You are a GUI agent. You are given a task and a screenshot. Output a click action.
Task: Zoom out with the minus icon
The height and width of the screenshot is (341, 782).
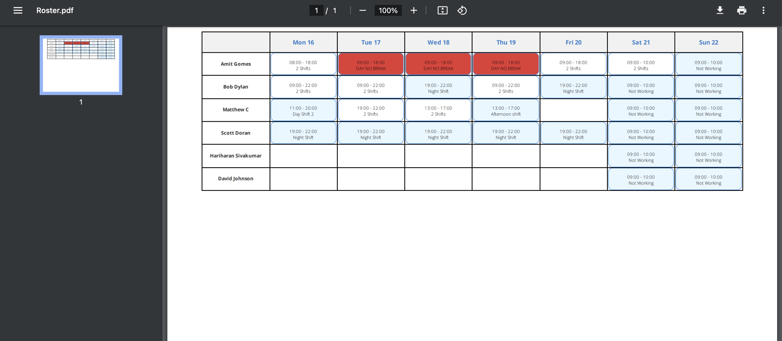[362, 10]
